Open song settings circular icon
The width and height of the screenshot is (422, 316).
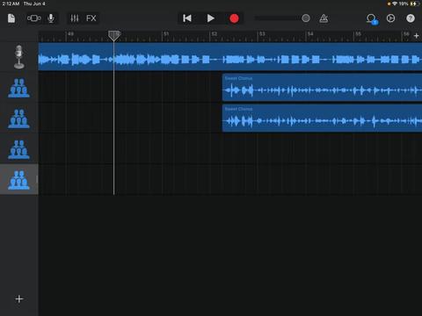coord(390,18)
